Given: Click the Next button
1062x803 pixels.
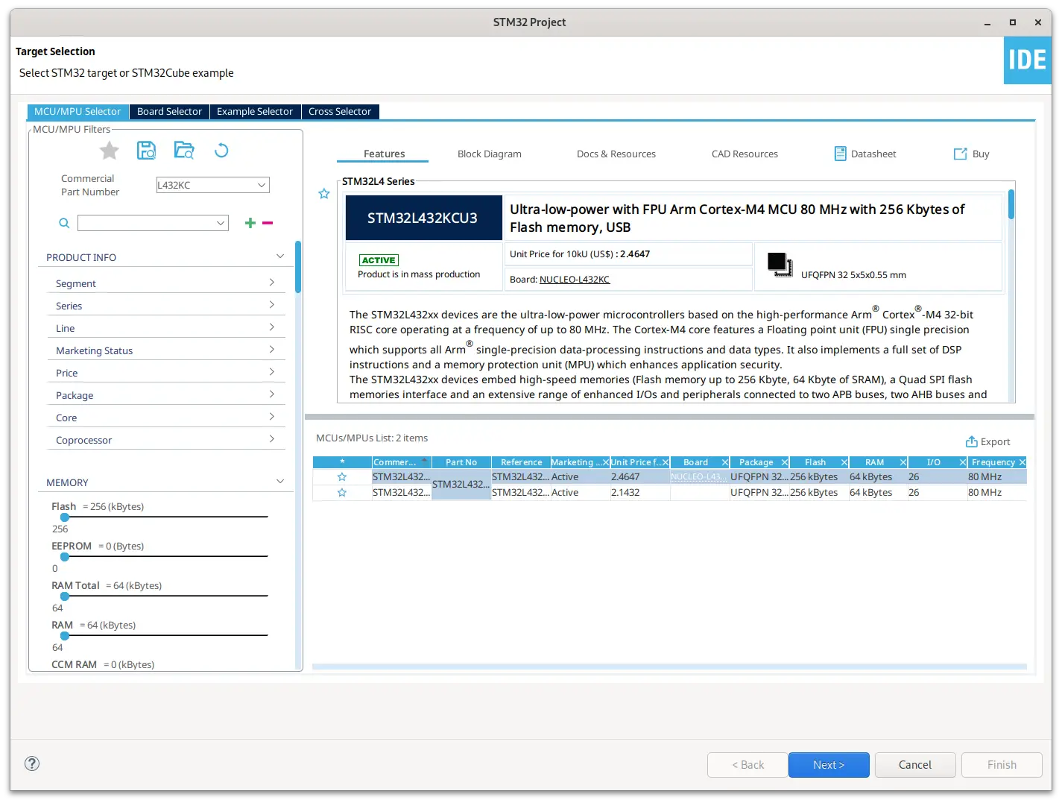Looking at the screenshot, I should 829,765.
